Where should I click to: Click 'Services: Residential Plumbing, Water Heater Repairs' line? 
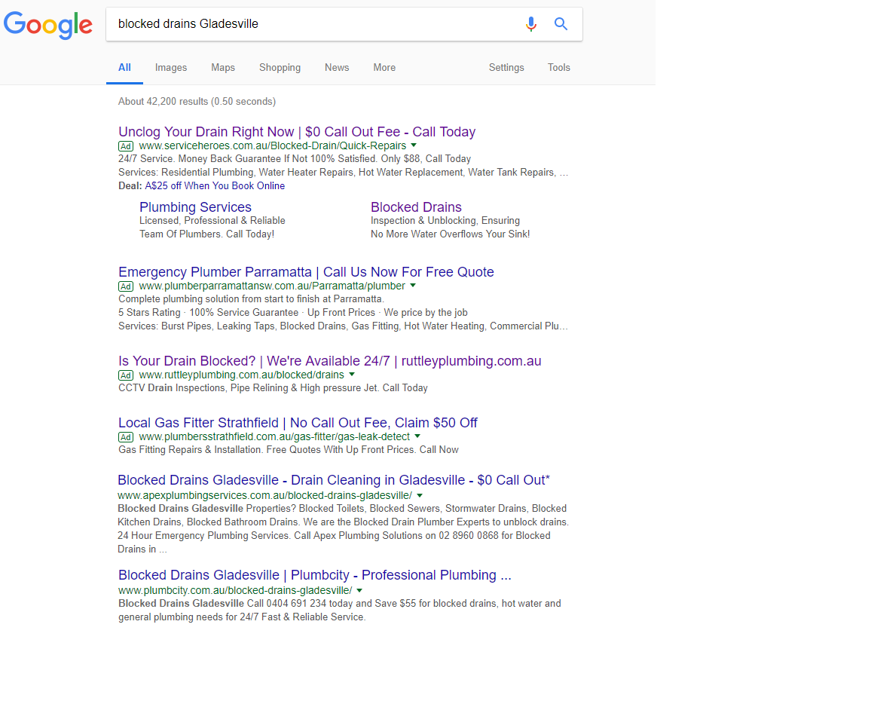pyautogui.click(x=343, y=172)
